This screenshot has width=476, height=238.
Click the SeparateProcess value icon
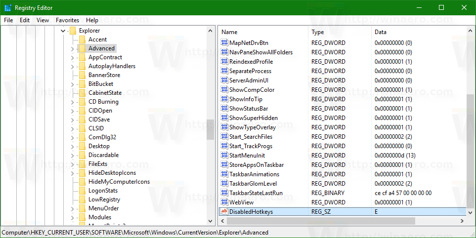[x=224, y=71]
